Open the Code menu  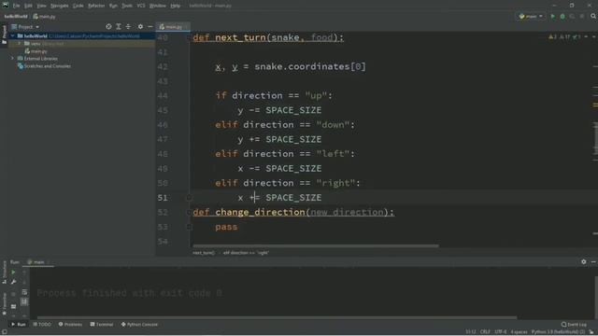pos(78,6)
